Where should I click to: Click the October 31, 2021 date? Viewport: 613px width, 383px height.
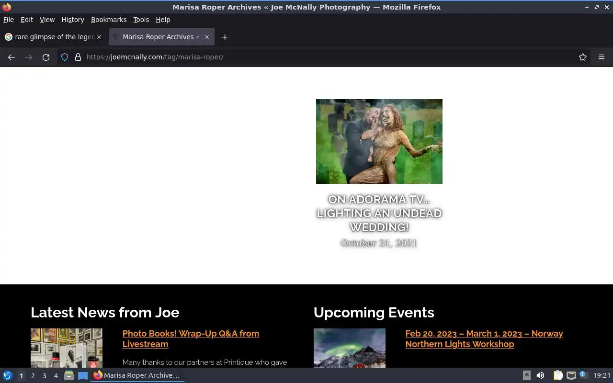click(x=379, y=243)
